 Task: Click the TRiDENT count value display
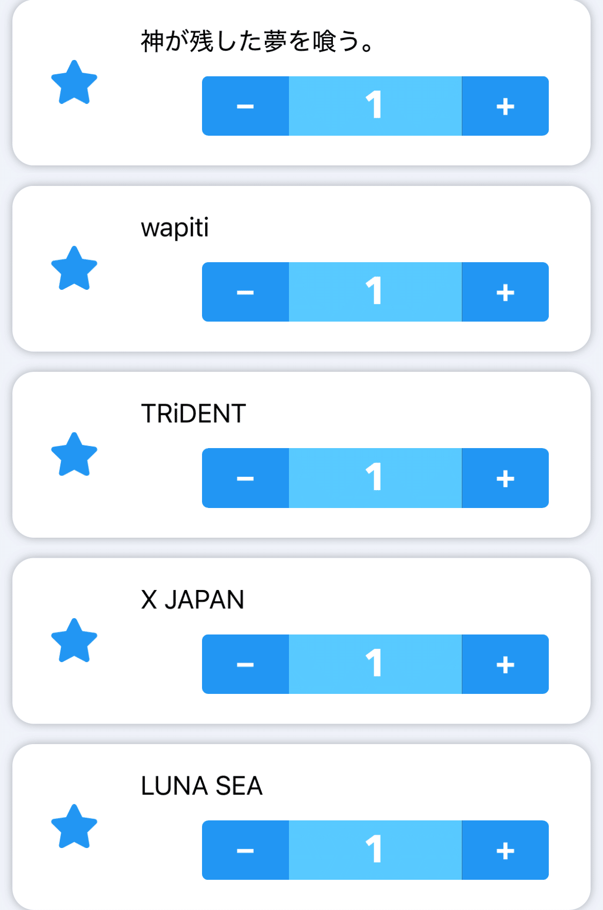(375, 478)
